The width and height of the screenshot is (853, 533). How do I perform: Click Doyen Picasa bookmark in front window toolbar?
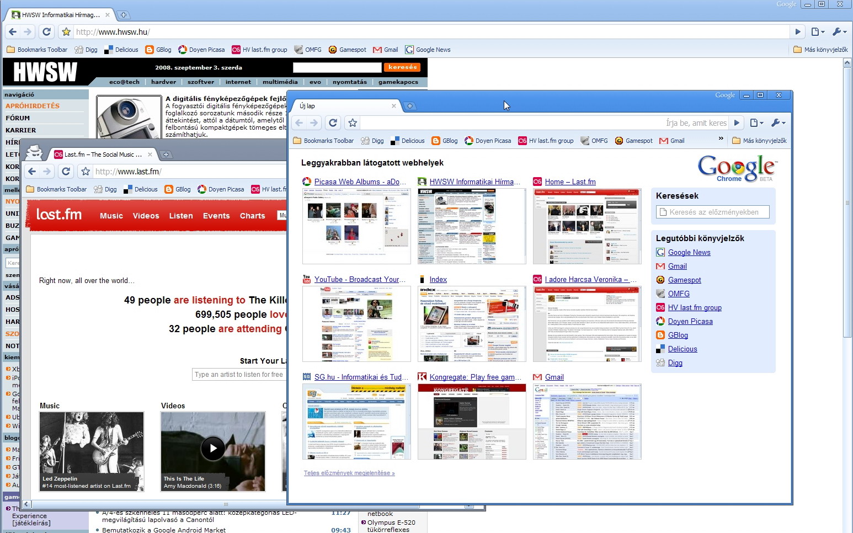click(488, 141)
